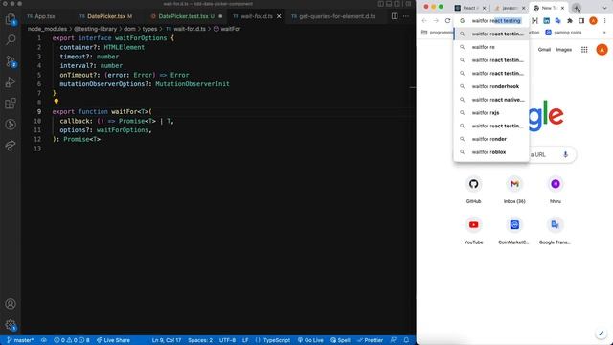
Task: Click Spell in the status bar
Action: click(341, 340)
